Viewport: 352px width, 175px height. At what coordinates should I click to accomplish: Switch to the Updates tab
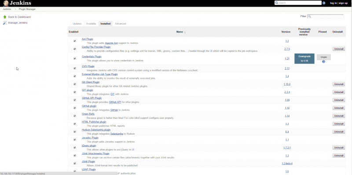tap(77, 24)
